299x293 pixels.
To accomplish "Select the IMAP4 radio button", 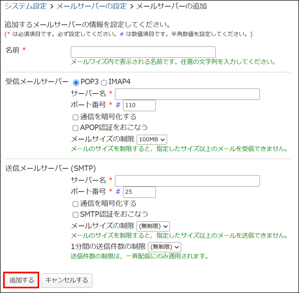I will (x=104, y=83).
